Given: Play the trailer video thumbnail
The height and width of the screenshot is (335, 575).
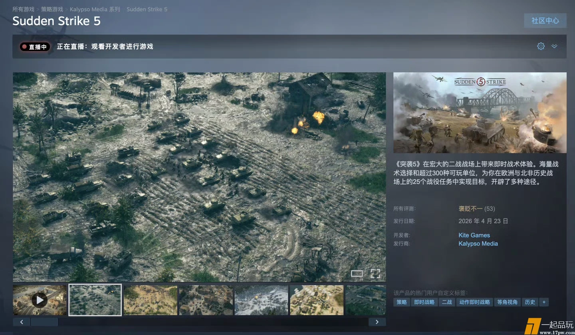Looking at the screenshot, I should [40, 300].
